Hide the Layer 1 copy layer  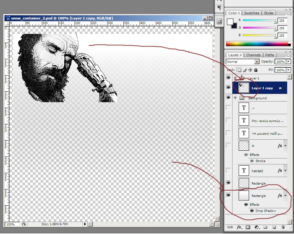point(228,88)
